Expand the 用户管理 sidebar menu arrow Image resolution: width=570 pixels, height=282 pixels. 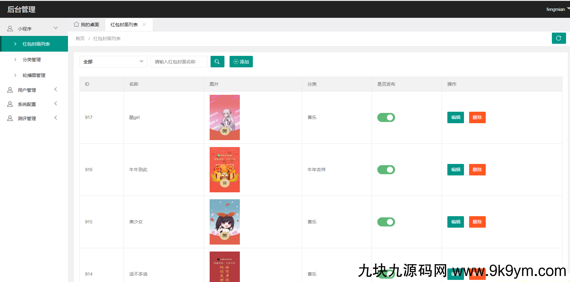pos(56,89)
